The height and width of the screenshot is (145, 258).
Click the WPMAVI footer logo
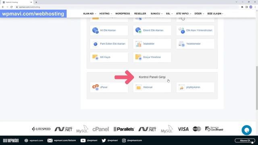11,141
